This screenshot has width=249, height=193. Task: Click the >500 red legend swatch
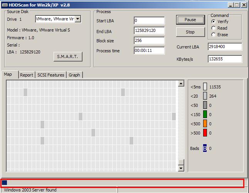(205, 133)
